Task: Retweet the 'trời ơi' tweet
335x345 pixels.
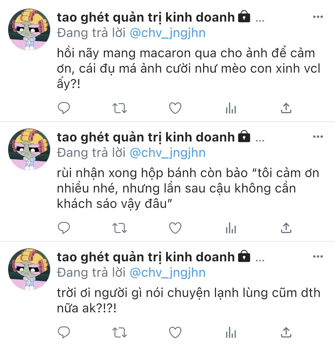Action: (x=119, y=332)
